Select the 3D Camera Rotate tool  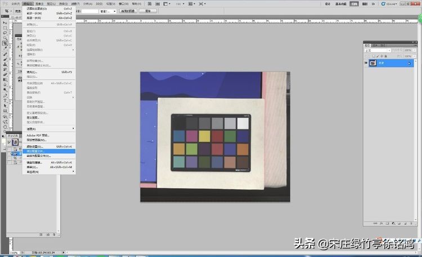point(5,122)
